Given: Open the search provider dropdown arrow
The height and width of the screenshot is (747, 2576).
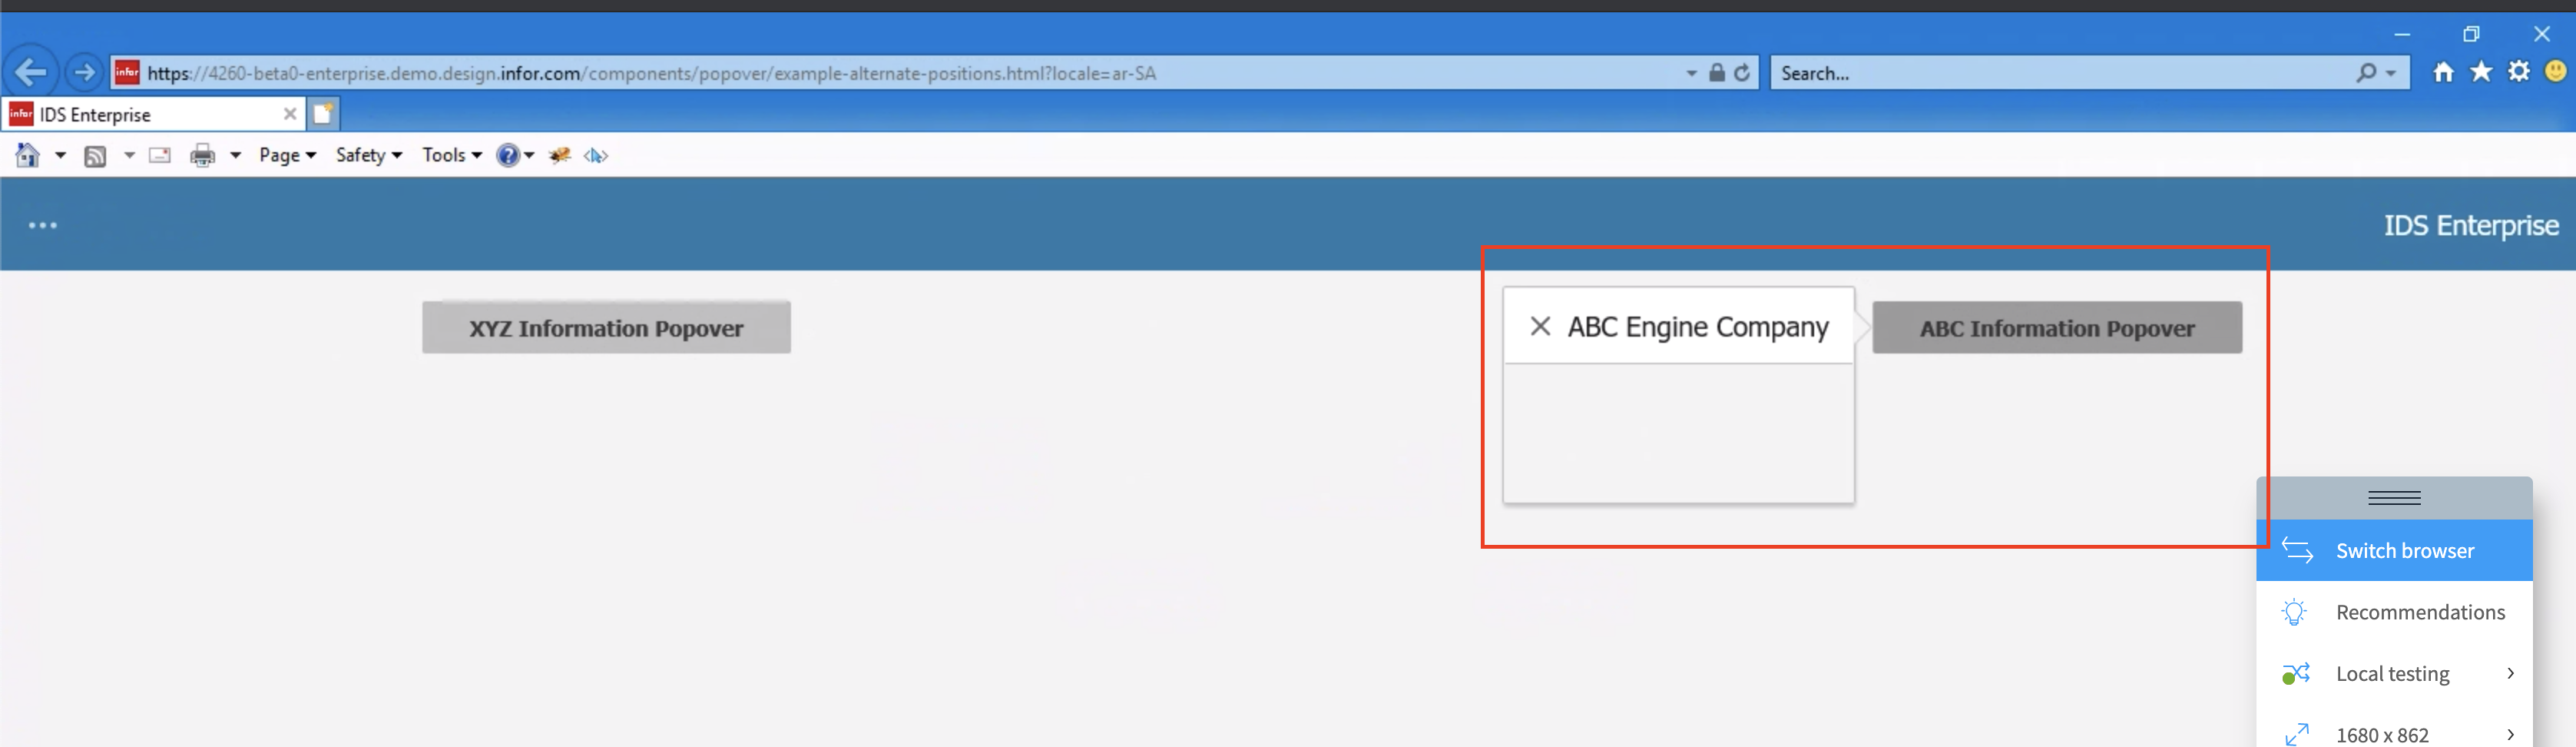Looking at the screenshot, I should pos(2391,73).
